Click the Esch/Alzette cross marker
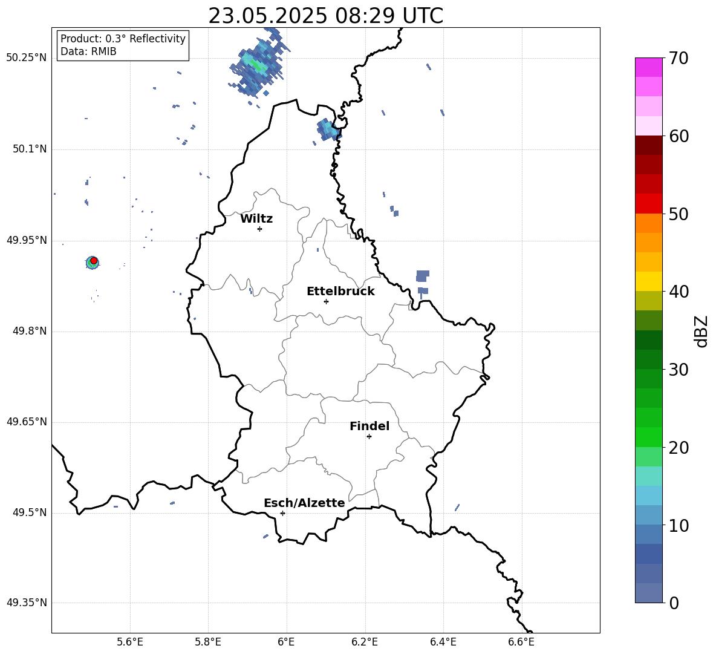 click(x=282, y=513)
